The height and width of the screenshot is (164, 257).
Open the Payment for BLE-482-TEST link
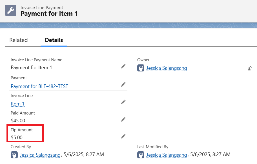click(x=39, y=86)
